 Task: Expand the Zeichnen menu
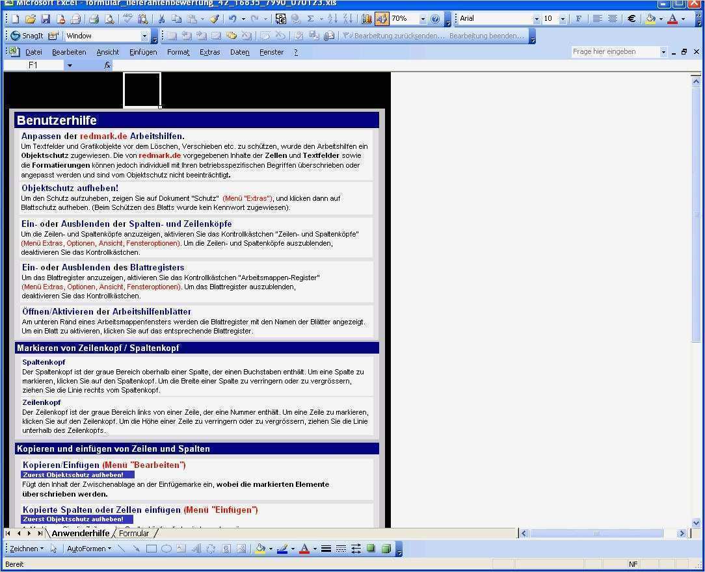point(26,549)
